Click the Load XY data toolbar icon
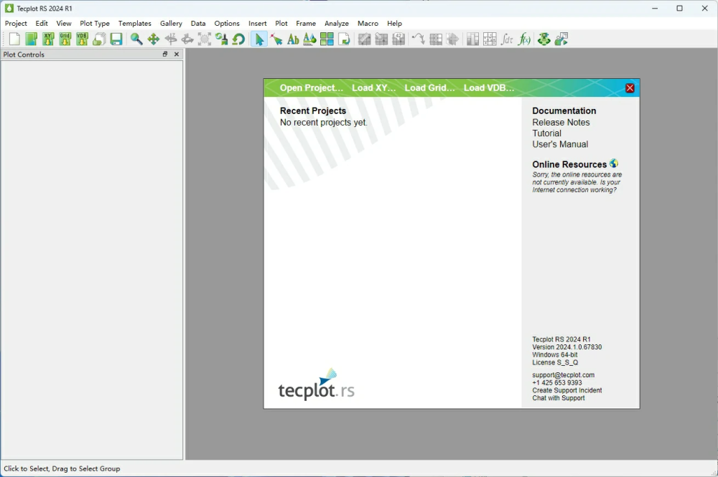 tap(48, 39)
